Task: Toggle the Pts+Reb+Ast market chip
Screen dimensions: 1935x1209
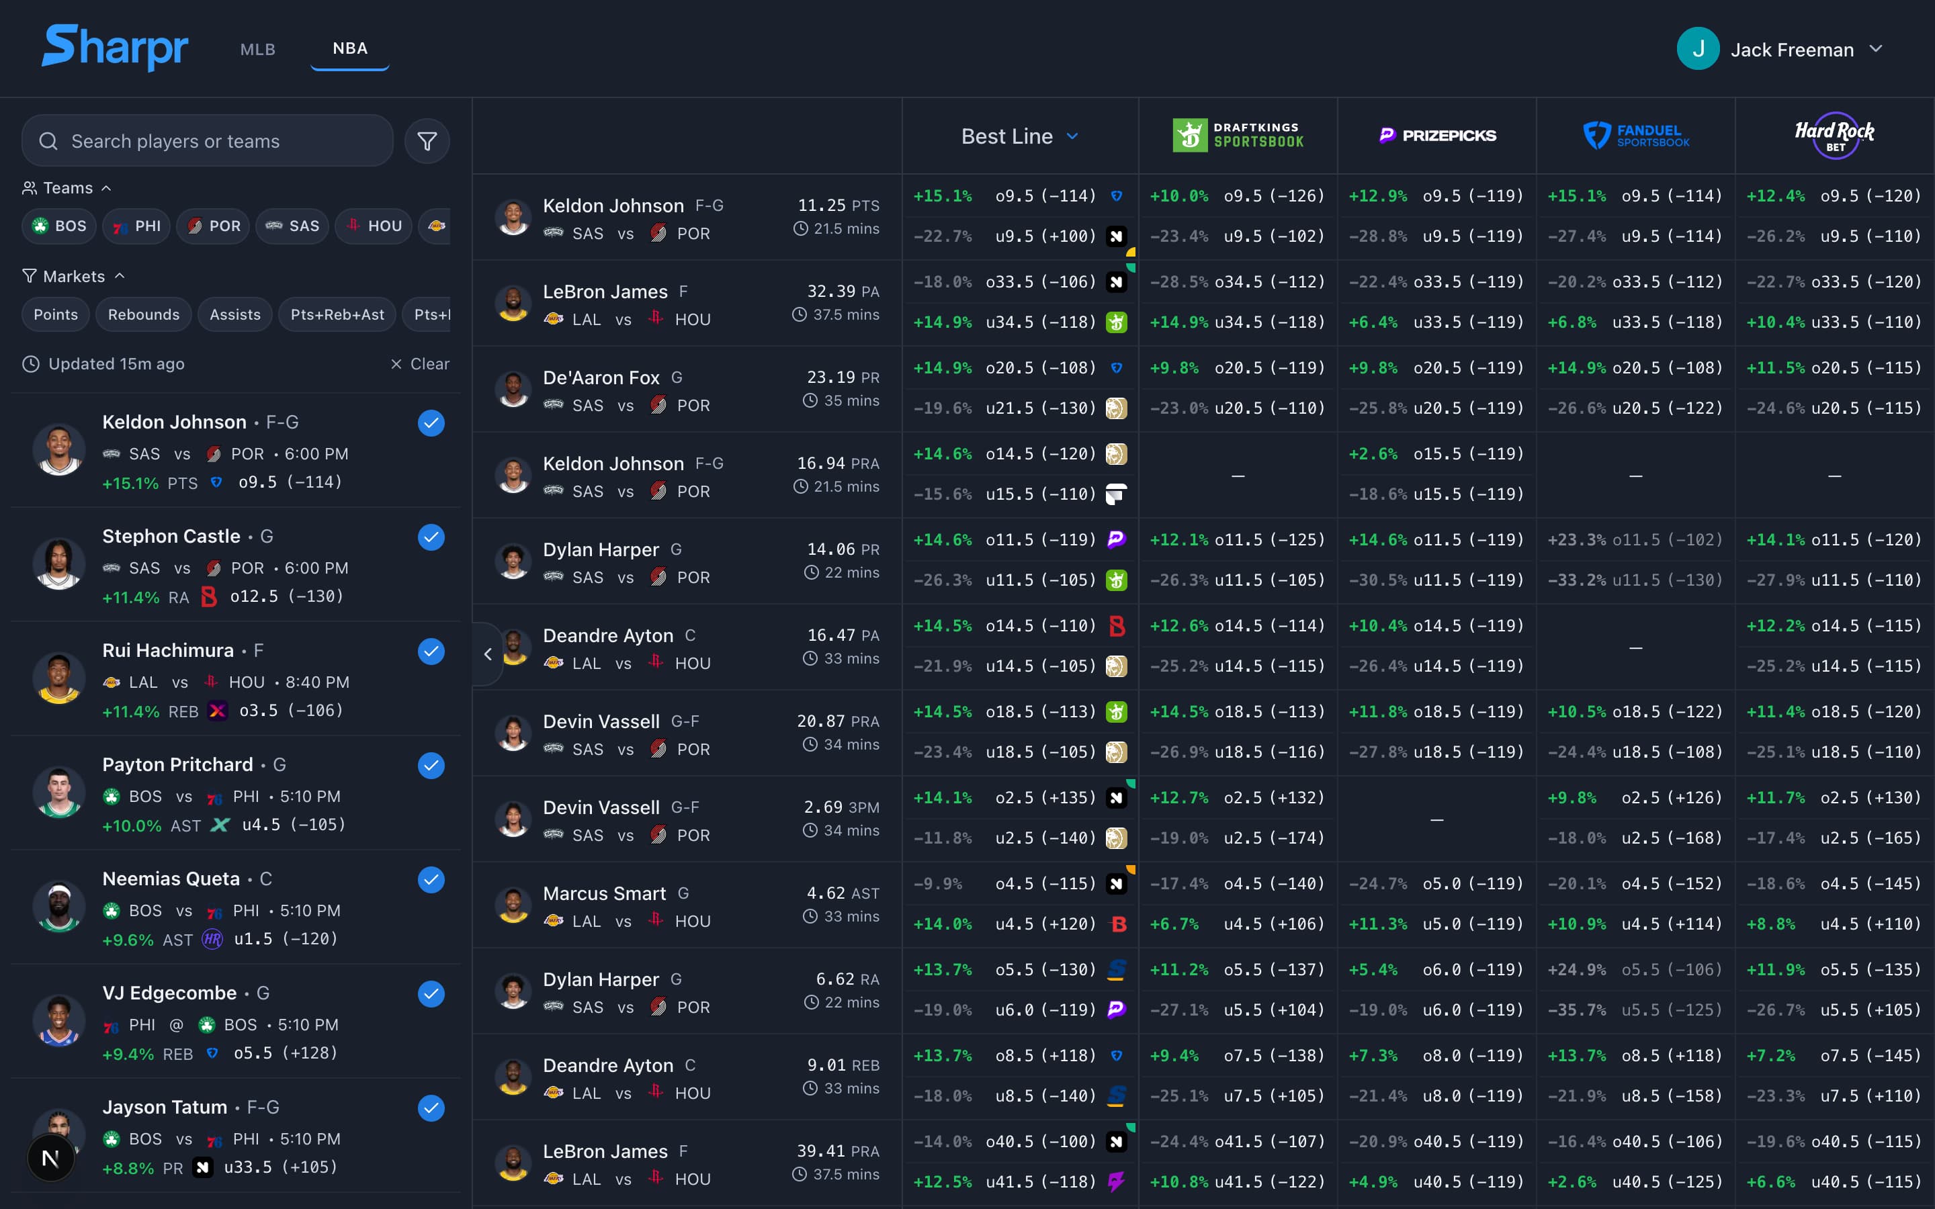Action: 337,315
